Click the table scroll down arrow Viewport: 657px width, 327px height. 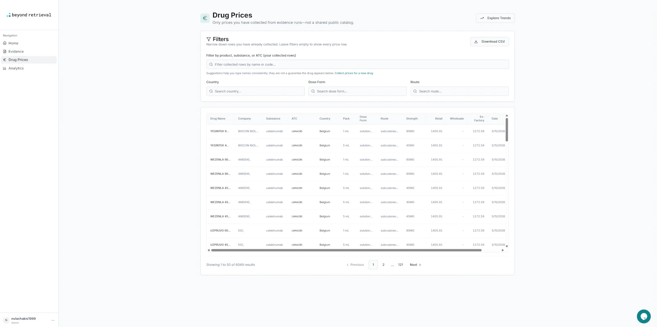tap(507, 246)
